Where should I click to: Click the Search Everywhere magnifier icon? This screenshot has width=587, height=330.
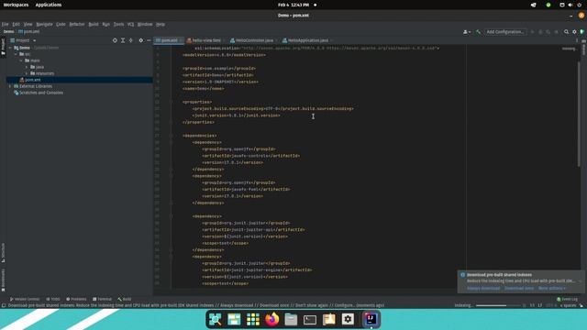coord(567,32)
